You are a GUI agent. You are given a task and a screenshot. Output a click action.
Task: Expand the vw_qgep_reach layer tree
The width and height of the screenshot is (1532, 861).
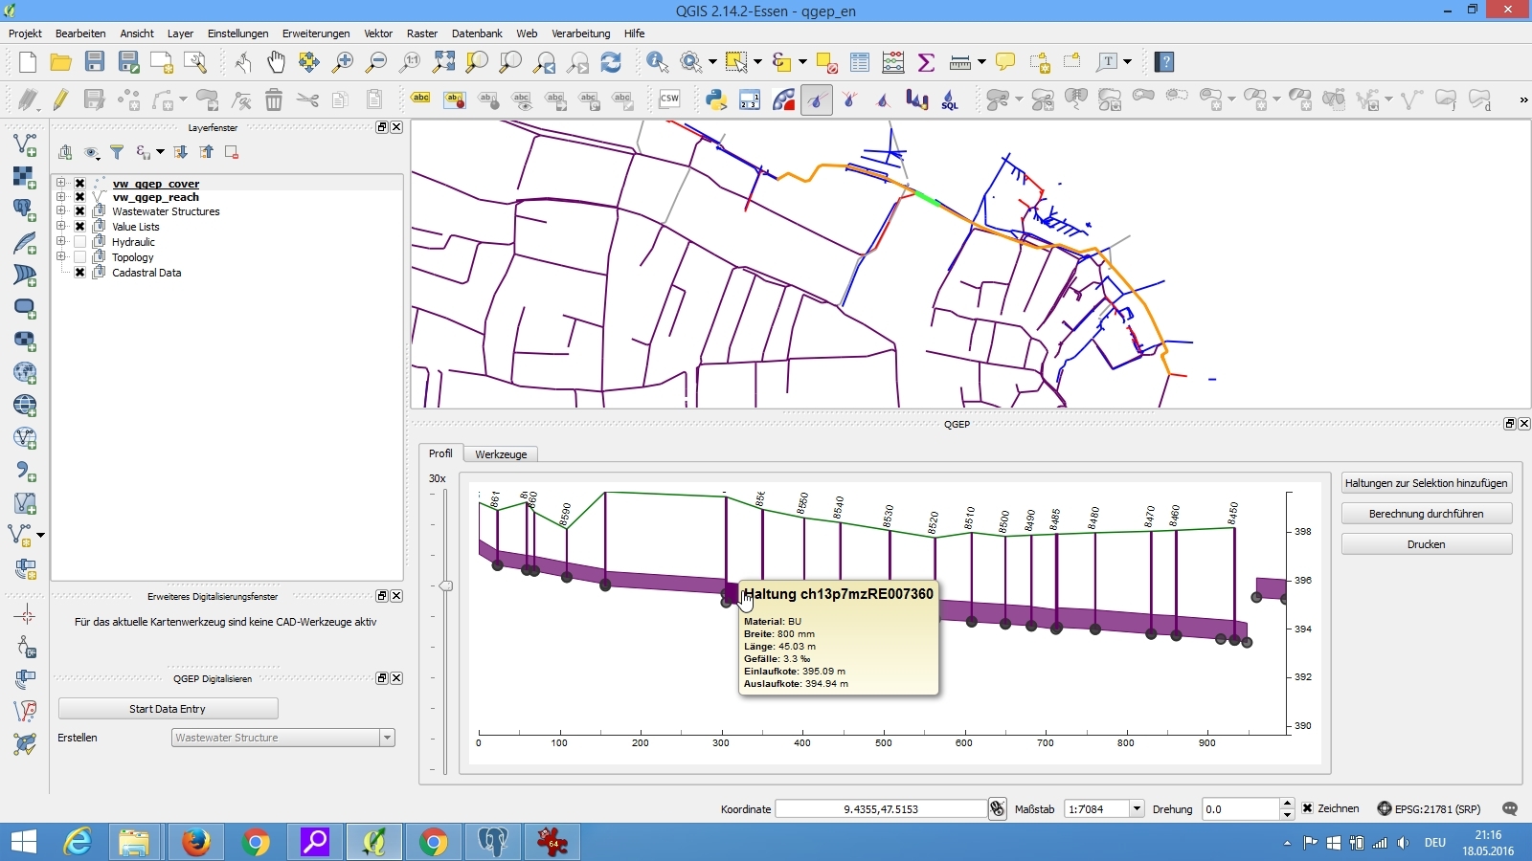[x=61, y=197]
